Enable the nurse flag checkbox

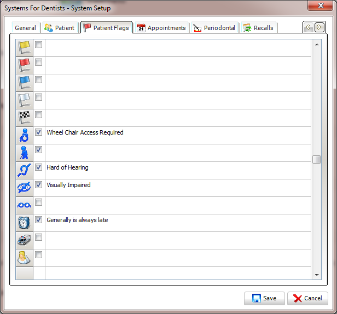click(39, 255)
